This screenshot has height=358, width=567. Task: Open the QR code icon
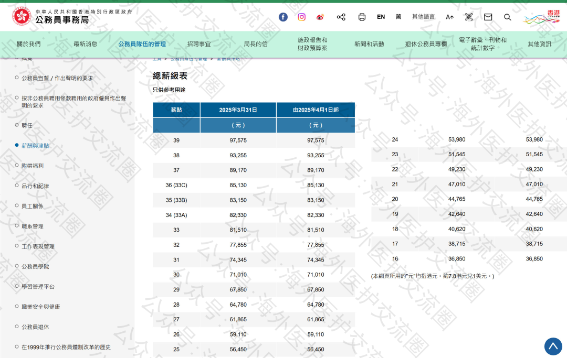pos(469,17)
